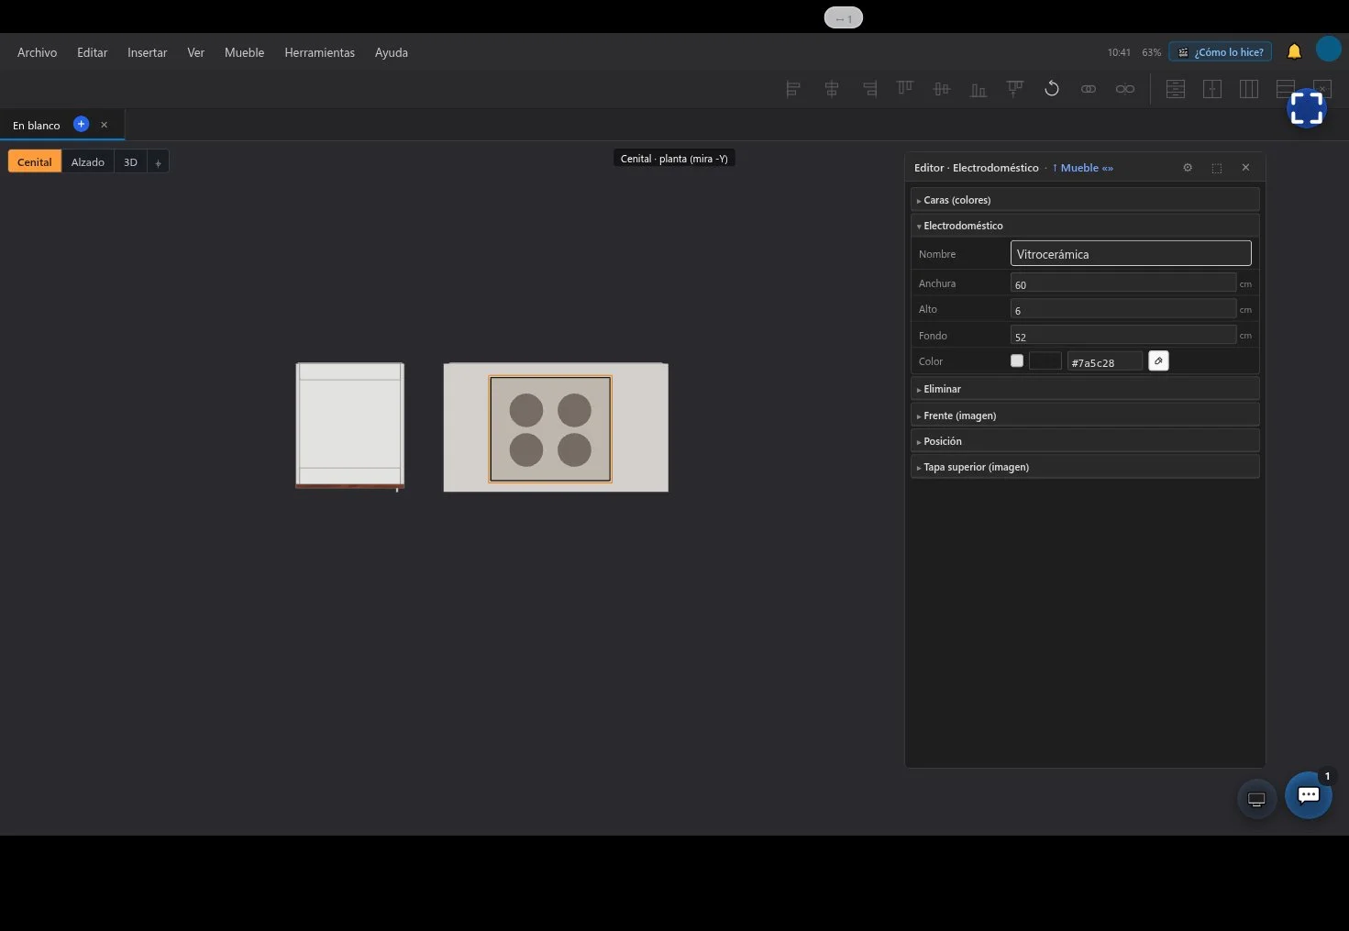Click the dark color swatch next to hex

(x=1045, y=361)
